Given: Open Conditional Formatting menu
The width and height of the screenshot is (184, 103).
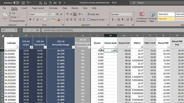Looking at the screenshot, I should (x=141, y=17).
